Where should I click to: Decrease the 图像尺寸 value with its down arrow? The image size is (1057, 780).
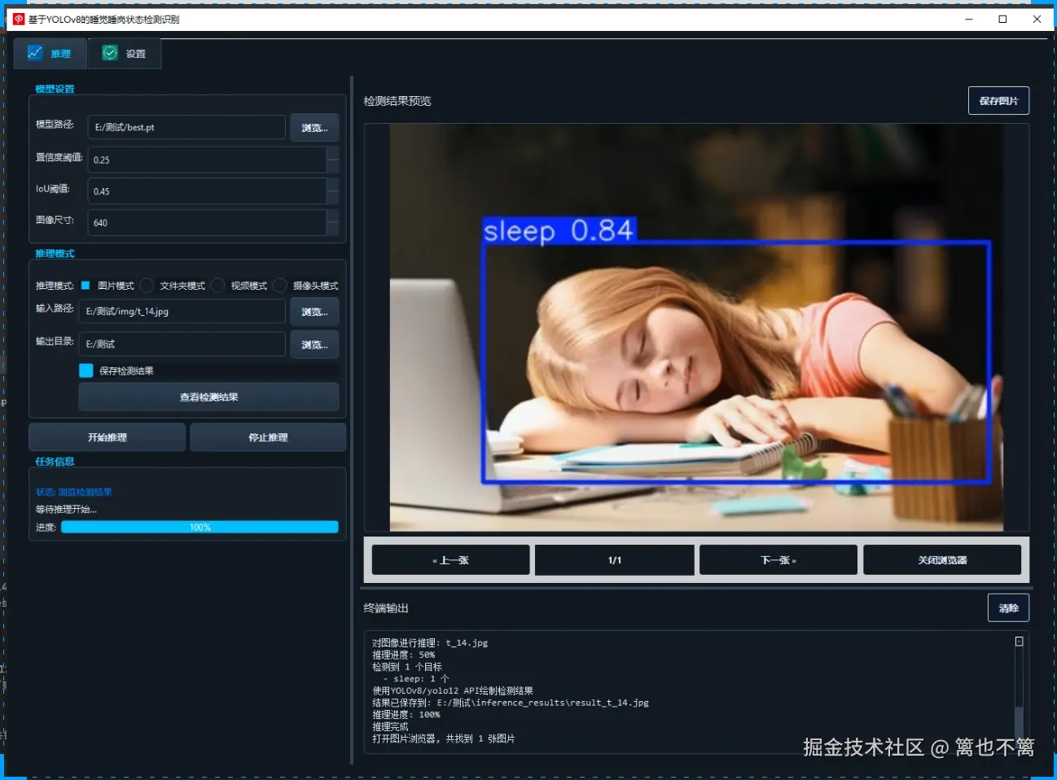click(332, 229)
